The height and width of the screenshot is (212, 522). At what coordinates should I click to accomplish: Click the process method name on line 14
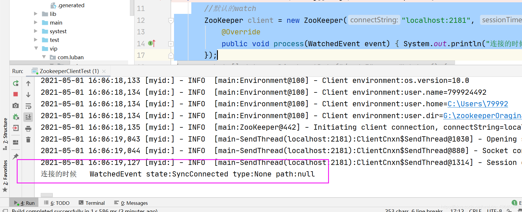[289, 44]
